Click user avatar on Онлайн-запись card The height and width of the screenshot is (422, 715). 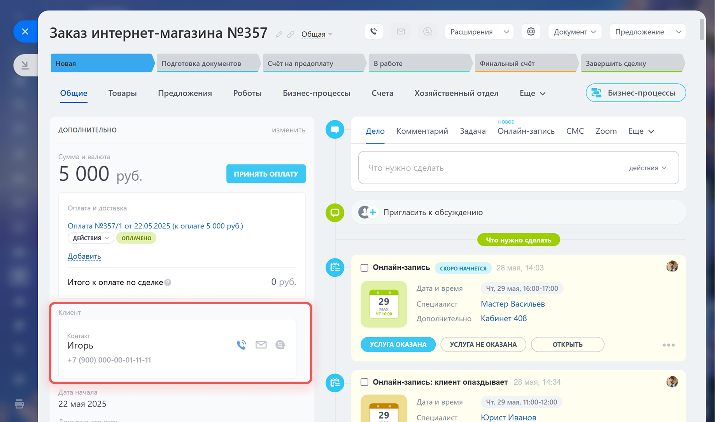[x=672, y=266]
